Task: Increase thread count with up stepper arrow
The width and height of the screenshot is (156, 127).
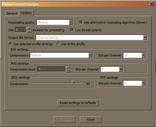Action: [x=29, y=28]
